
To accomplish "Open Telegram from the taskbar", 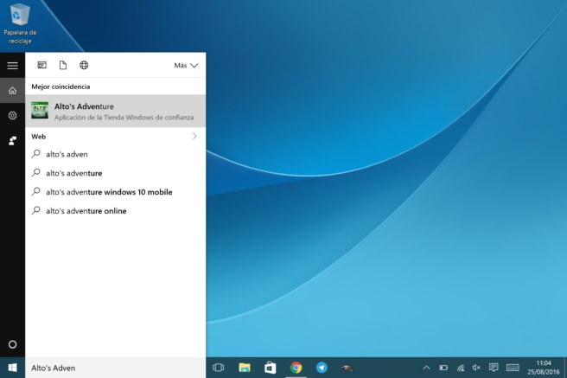I will pyautogui.click(x=322, y=368).
